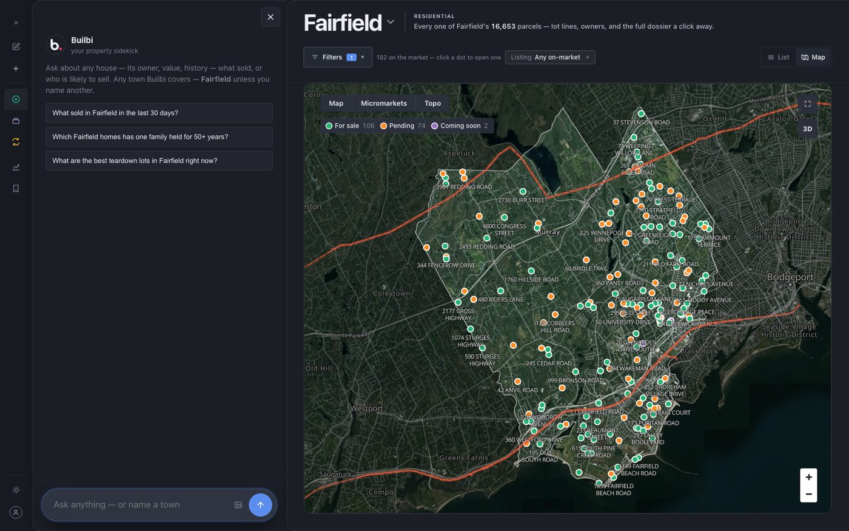Toggle light/dark theme sun icon

point(16,490)
